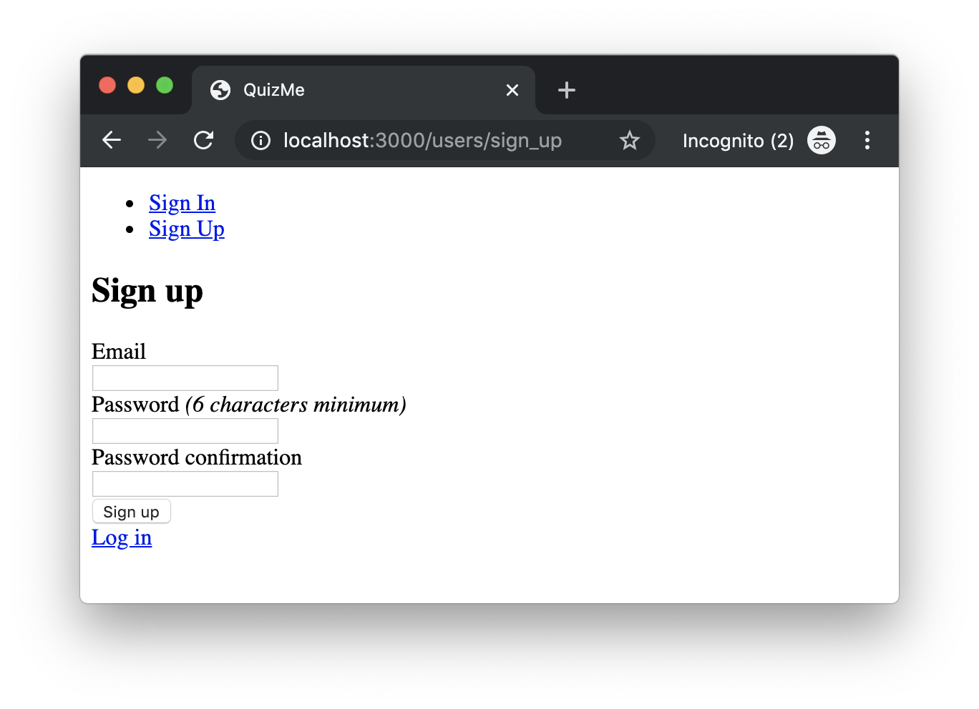Submit the form with Sign up button
Image resolution: width=979 pixels, height=709 pixels.
(132, 512)
